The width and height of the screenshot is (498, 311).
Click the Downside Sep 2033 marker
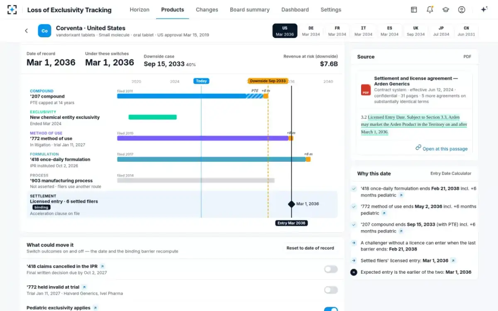[268, 81]
